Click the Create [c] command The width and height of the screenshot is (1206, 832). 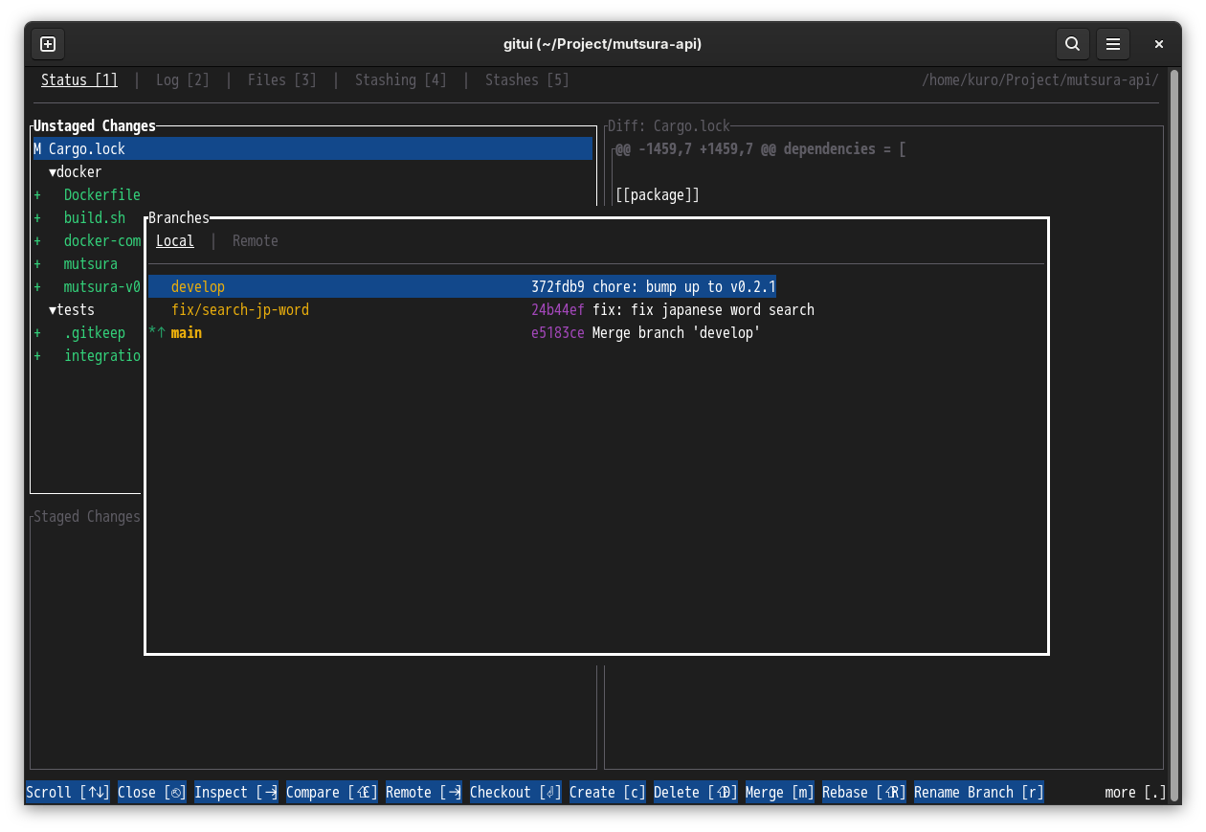click(x=608, y=793)
